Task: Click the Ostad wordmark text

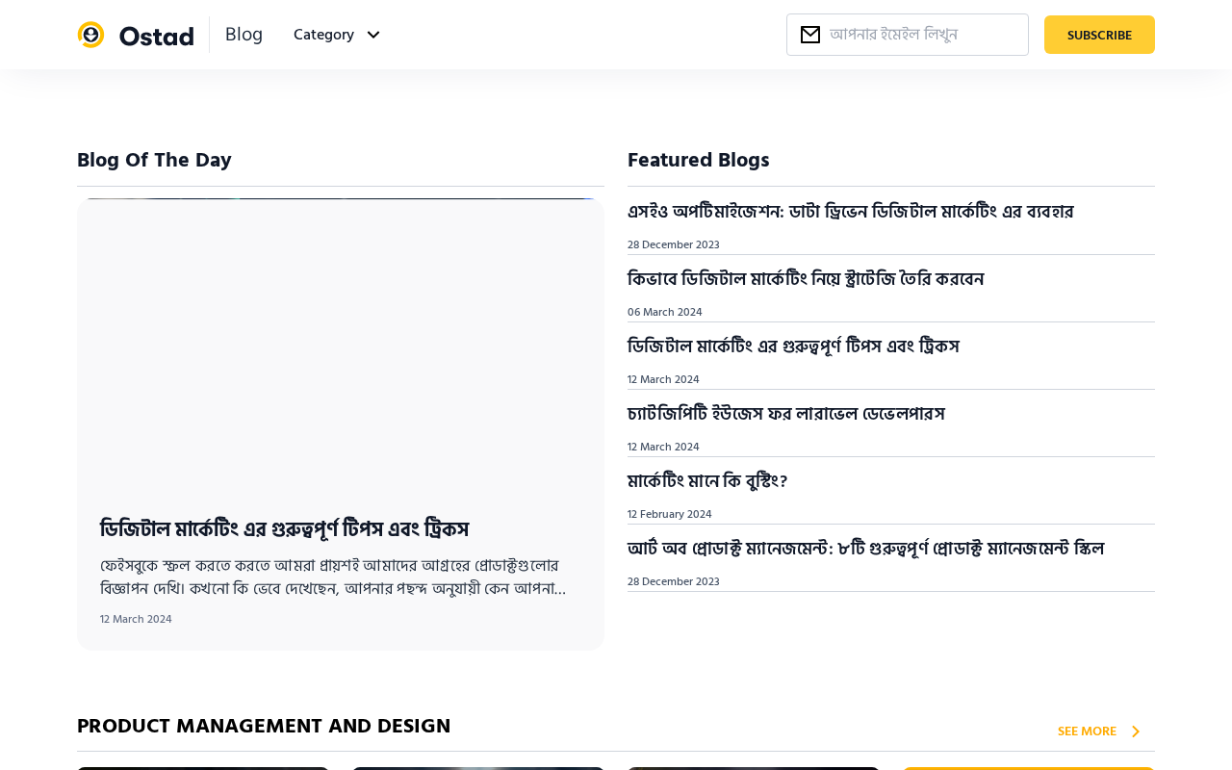Action: click(156, 36)
